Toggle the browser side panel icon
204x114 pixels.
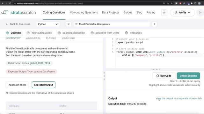click(x=195, y=3)
